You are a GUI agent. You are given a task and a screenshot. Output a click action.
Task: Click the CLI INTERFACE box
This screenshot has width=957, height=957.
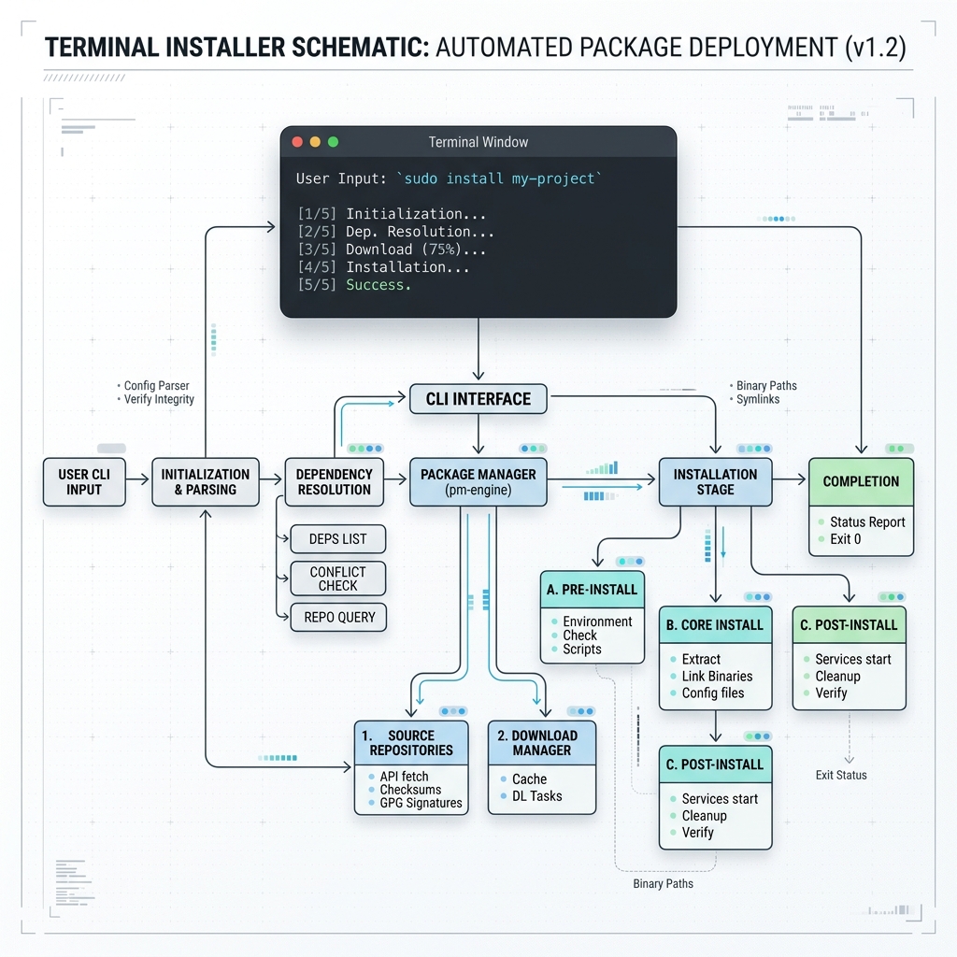[478, 398]
